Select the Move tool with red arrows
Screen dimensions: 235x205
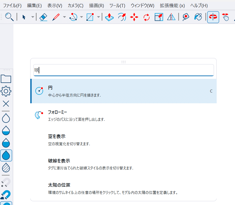(134, 17)
